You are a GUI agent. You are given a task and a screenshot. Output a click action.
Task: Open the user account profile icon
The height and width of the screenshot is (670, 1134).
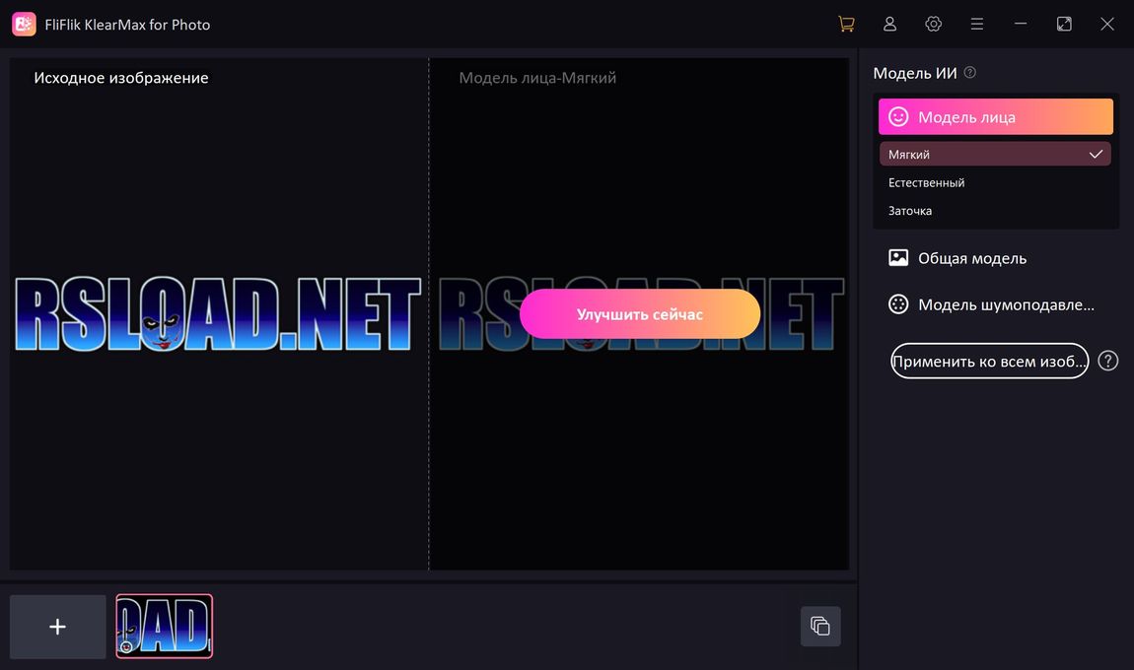point(889,24)
